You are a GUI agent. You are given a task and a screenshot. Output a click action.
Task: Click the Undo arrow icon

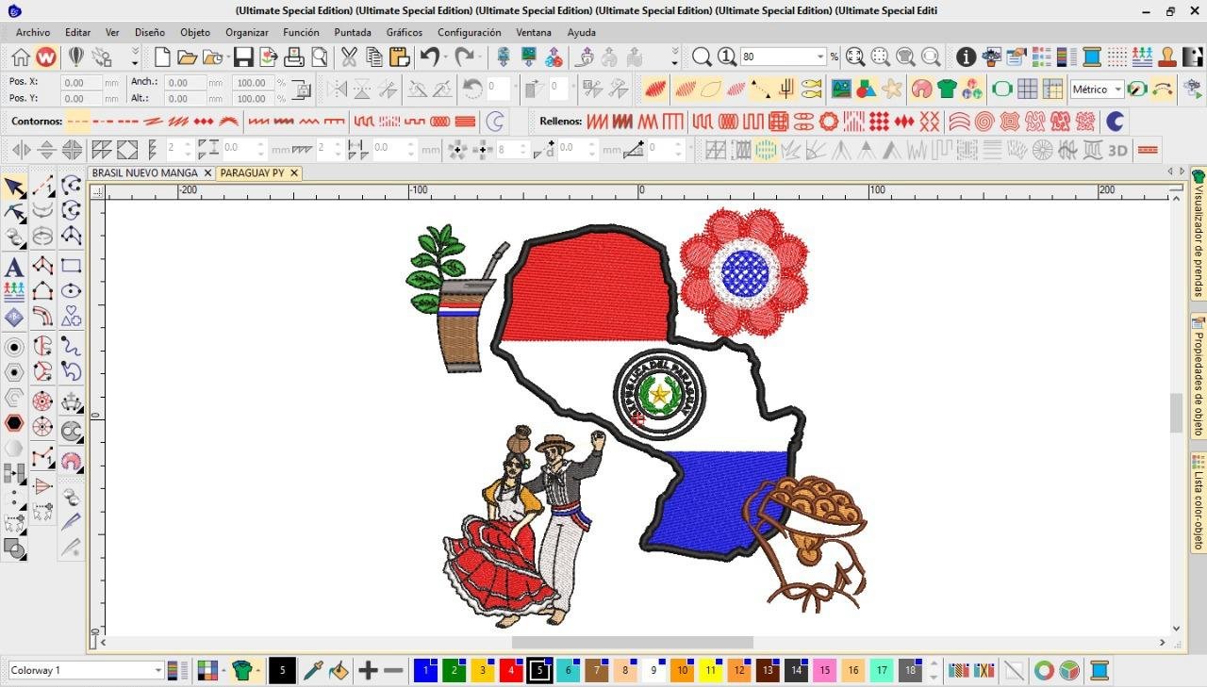pyautogui.click(x=430, y=57)
